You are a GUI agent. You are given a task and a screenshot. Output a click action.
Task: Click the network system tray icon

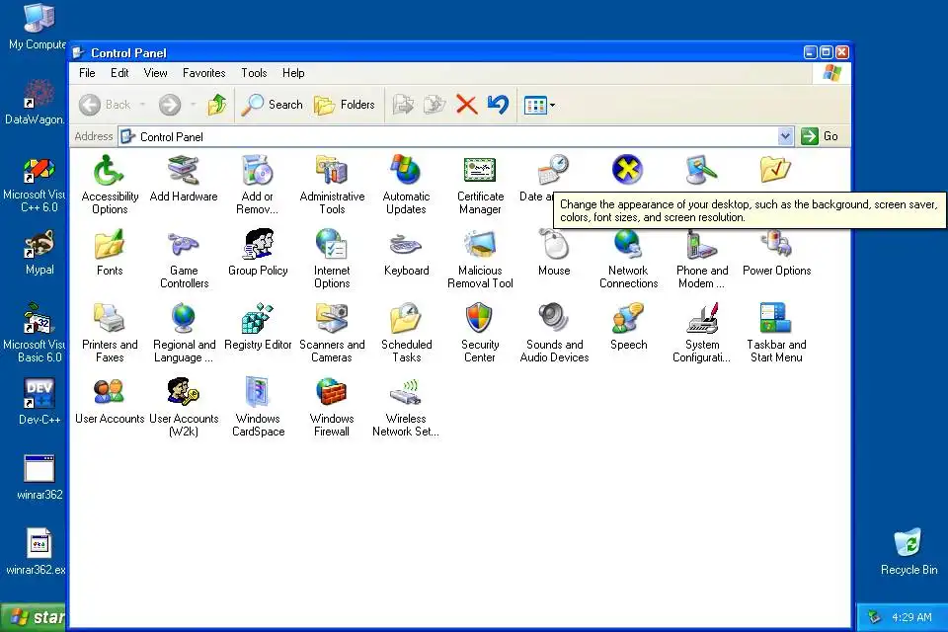click(x=874, y=617)
